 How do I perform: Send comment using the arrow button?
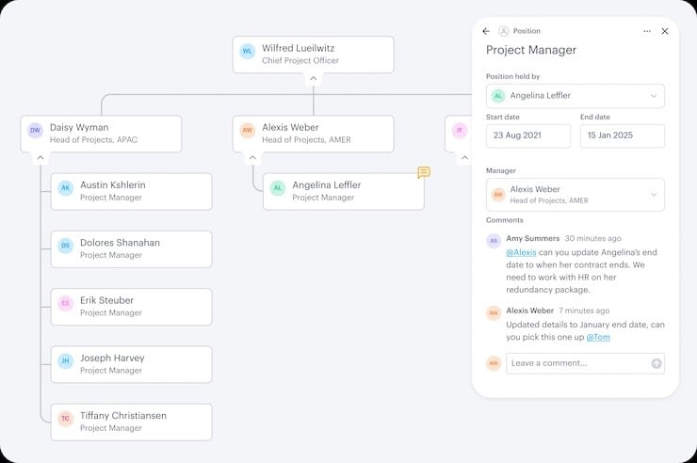click(656, 363)
